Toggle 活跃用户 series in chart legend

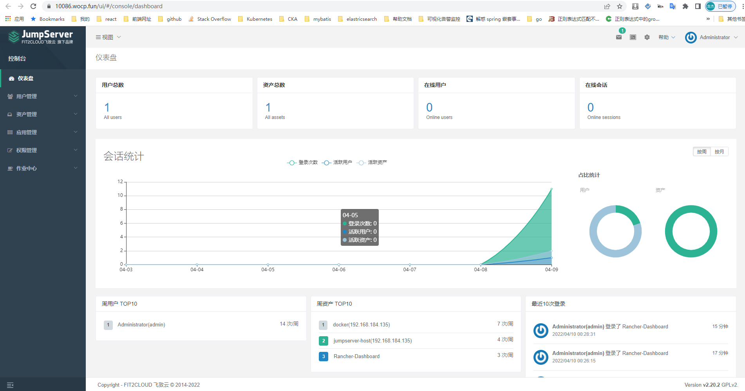pos(337,162)
